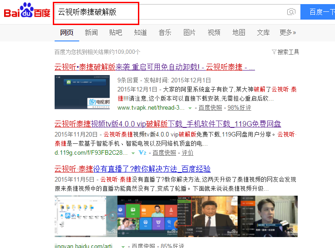Expand dropdown arrow beside tvapk.net URL

(x=190, y=108)
